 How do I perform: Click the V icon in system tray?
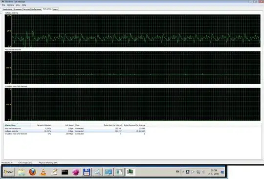pos(188,172)
